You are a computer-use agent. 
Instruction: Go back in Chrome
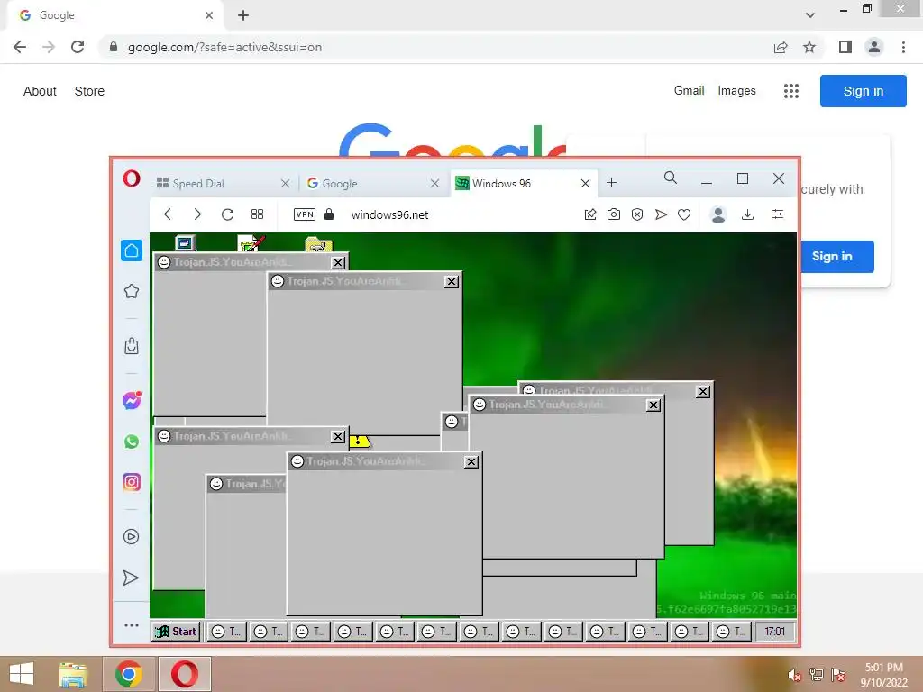tap(20, 47)
